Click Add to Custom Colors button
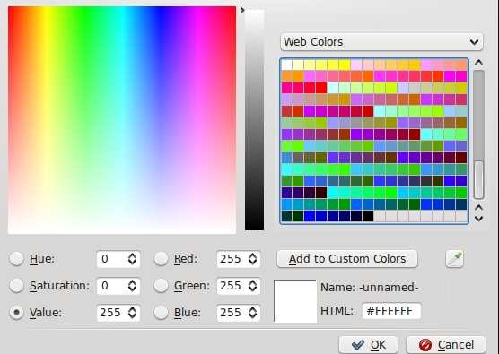This screenshot has width=499, height=354. click(x=347, y=259)
